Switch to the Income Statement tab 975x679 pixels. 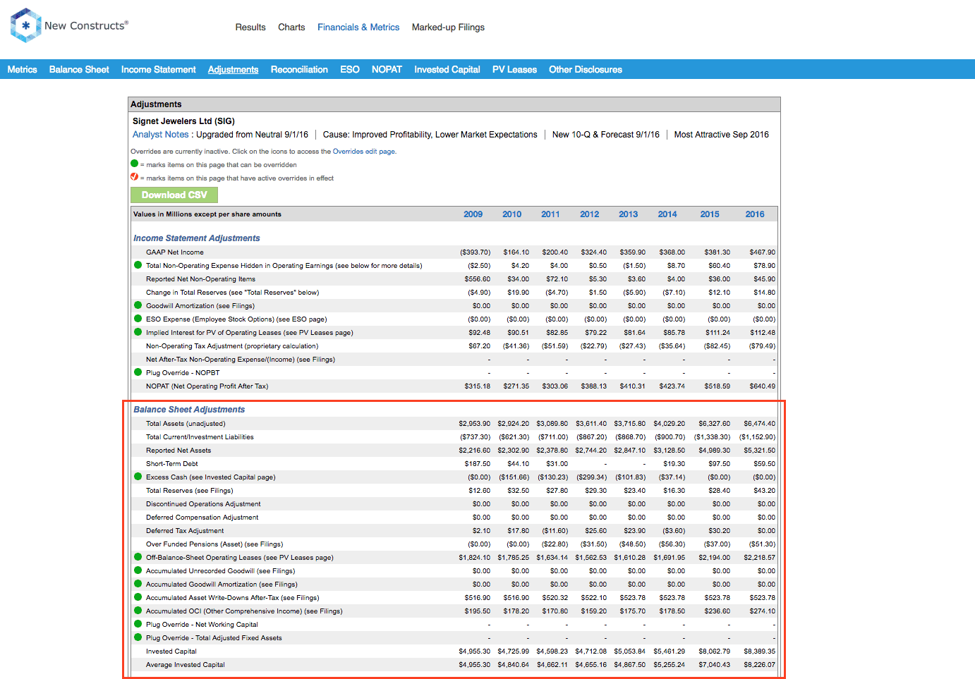click(x=158, y=69)
